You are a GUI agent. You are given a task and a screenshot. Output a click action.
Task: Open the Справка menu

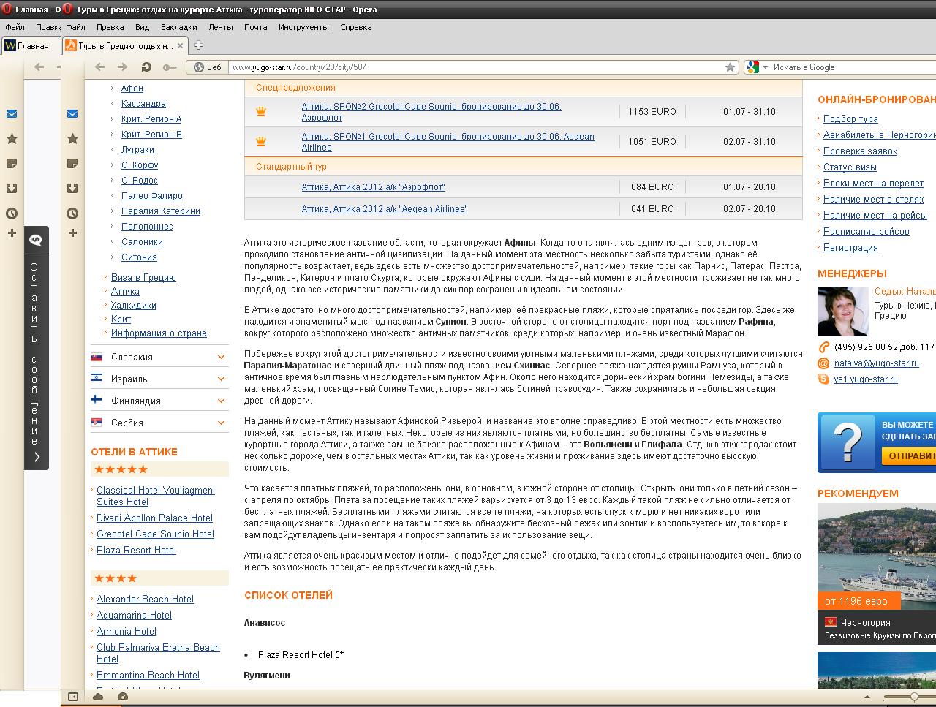pos(356,27)
